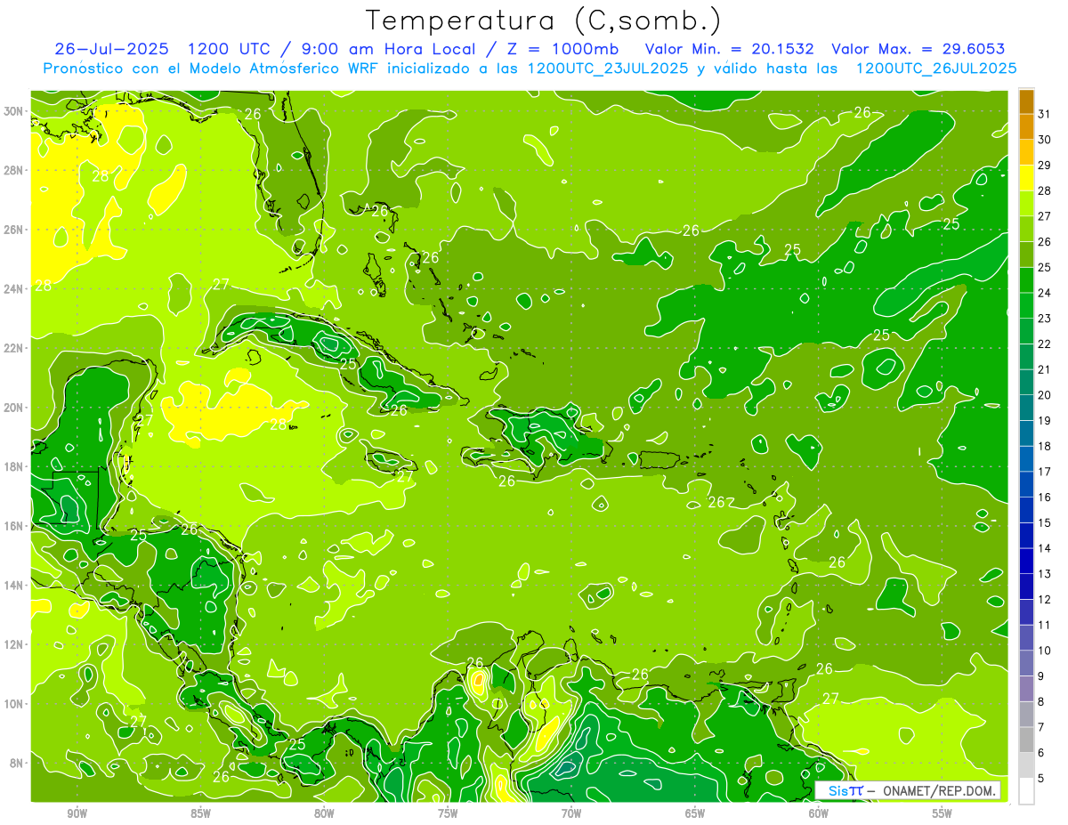This screenshot has height=825, width=1068.
Task: Click the '29' label on color scale
Action: (1045, 166)
